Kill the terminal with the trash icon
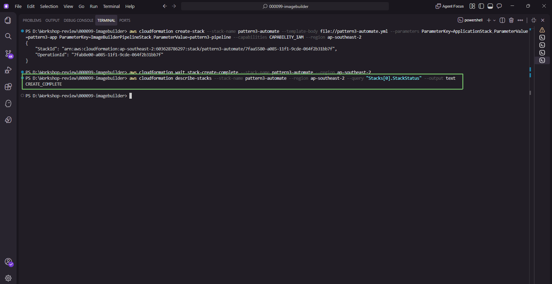 (x=511, y=20)
